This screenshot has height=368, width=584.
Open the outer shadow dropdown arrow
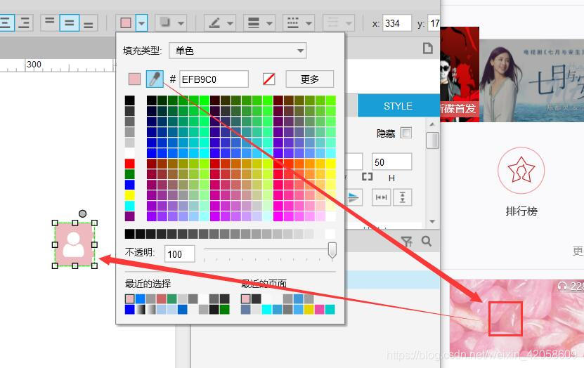click(x=181, y=23)
